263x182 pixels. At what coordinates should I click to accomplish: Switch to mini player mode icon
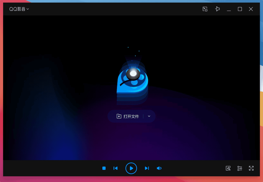(x=205, y=9)
